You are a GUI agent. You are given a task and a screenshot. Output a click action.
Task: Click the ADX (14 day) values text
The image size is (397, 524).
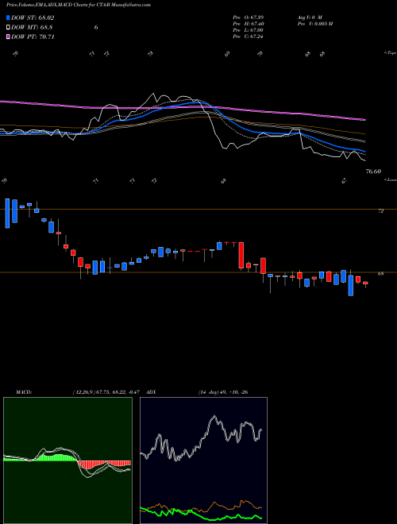pos(223,392)
